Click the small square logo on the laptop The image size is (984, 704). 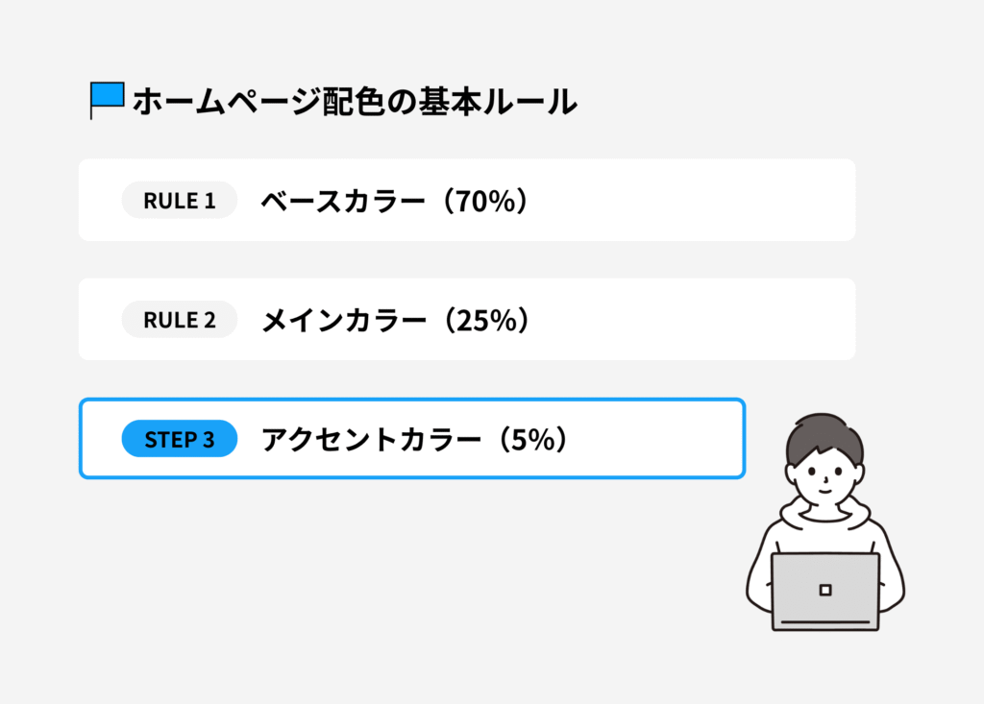click(x=824, y=589)
